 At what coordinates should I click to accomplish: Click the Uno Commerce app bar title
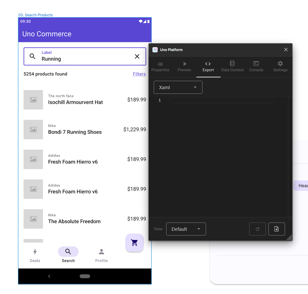pos(47,34)
